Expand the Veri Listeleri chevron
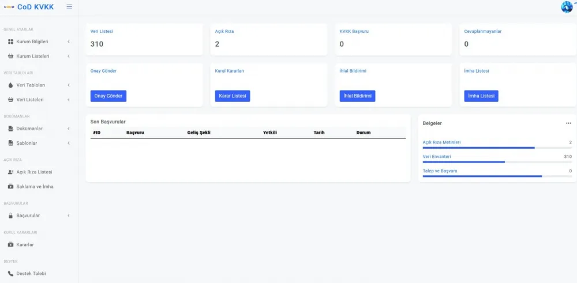Screen dimensions: 577x283 pyautogui.click(x=69, y=100)
